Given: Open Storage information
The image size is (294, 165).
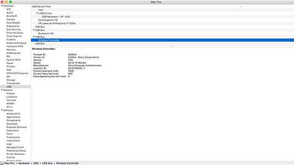Looking at the screenshot, I should click(11, 80).
